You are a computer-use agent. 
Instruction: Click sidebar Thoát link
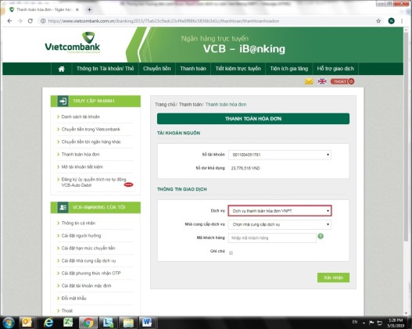67,311
